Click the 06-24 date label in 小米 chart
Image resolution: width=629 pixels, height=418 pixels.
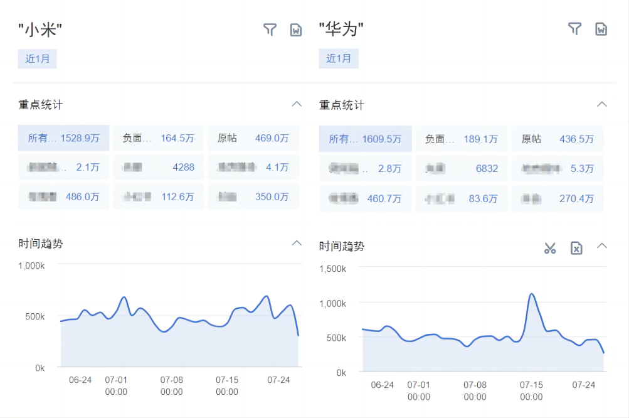coord(80,380)
